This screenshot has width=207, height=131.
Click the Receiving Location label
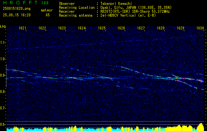(x=77, y=8)
